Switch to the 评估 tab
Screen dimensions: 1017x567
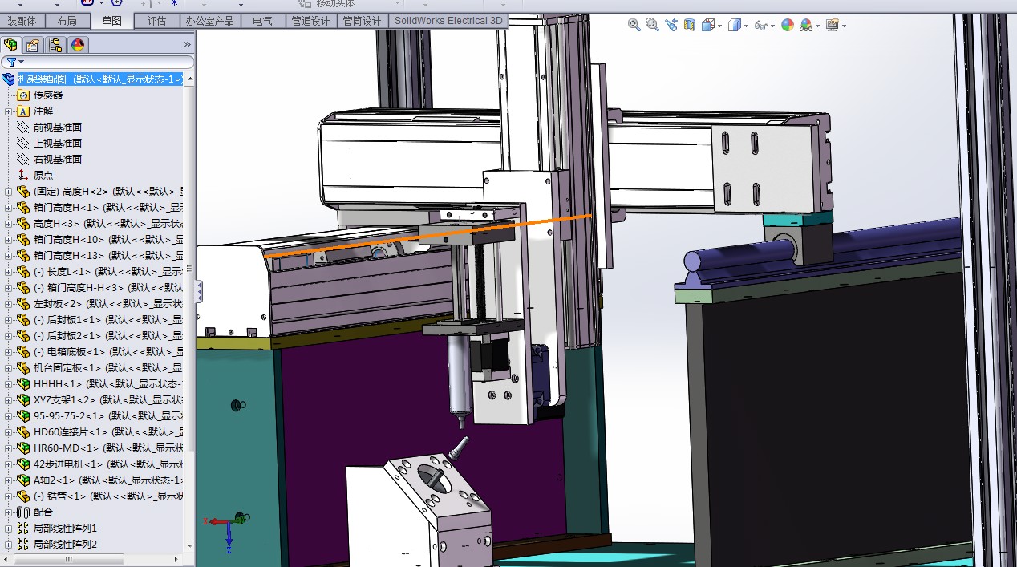[x=156, y=21]
